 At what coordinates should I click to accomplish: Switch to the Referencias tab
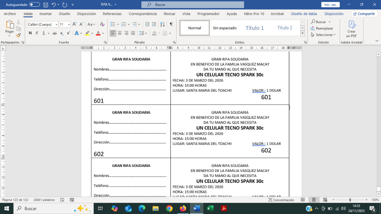pyautogui.click(x=112, y=14)
